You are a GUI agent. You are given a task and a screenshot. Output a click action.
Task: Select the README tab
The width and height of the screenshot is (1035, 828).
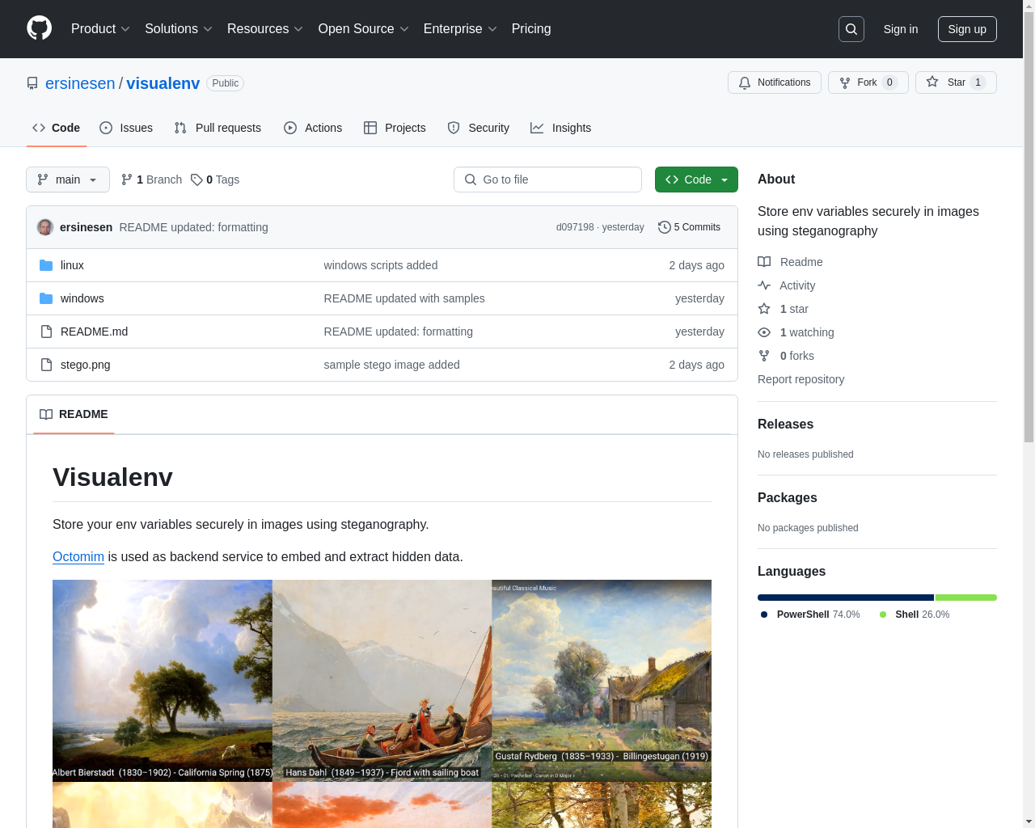coord(74,414)
